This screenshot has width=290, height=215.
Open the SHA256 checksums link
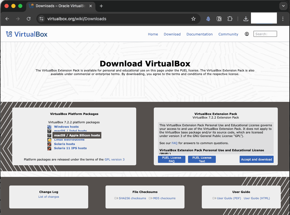(x=132, y=198)
